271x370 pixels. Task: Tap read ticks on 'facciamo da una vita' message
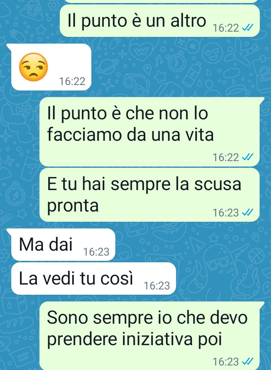[x=248, y=157]
